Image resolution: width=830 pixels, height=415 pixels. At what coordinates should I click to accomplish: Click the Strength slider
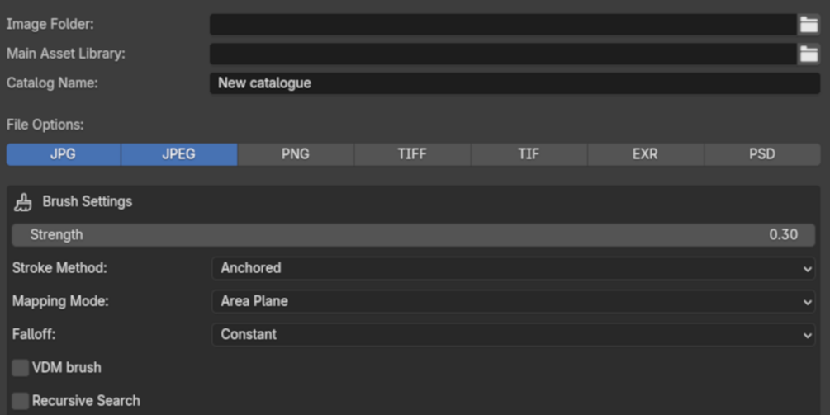(x=414, y=235)
